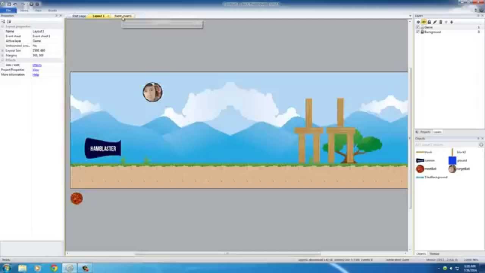Switch to the Start page tab
The height and width of the screenshot is (273, 485).
coord(79,16)
